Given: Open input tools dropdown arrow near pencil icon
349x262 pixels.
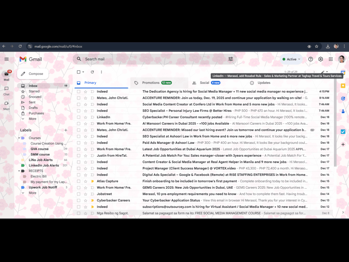Looking at the screenshot, I should 327,72.
